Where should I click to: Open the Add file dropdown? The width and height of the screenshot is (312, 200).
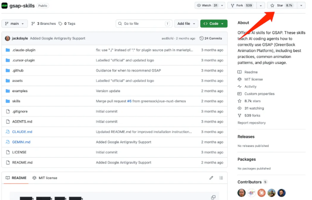point(186,24)
